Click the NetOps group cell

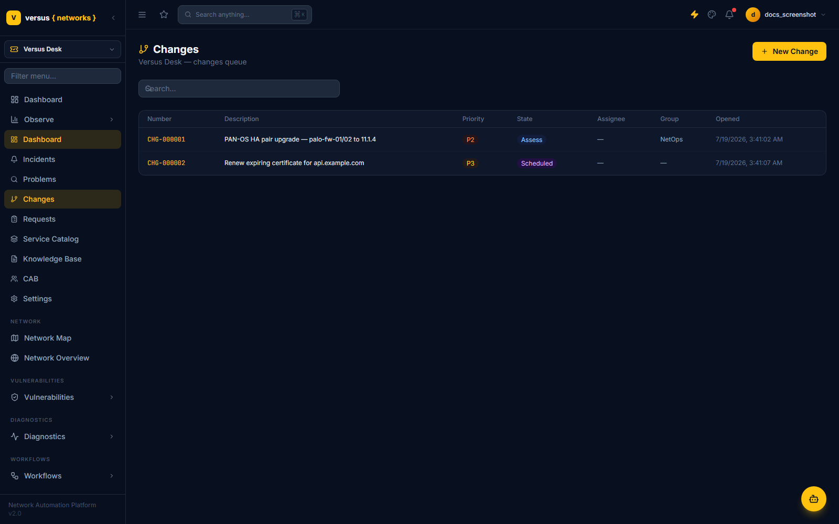point(671,139)
